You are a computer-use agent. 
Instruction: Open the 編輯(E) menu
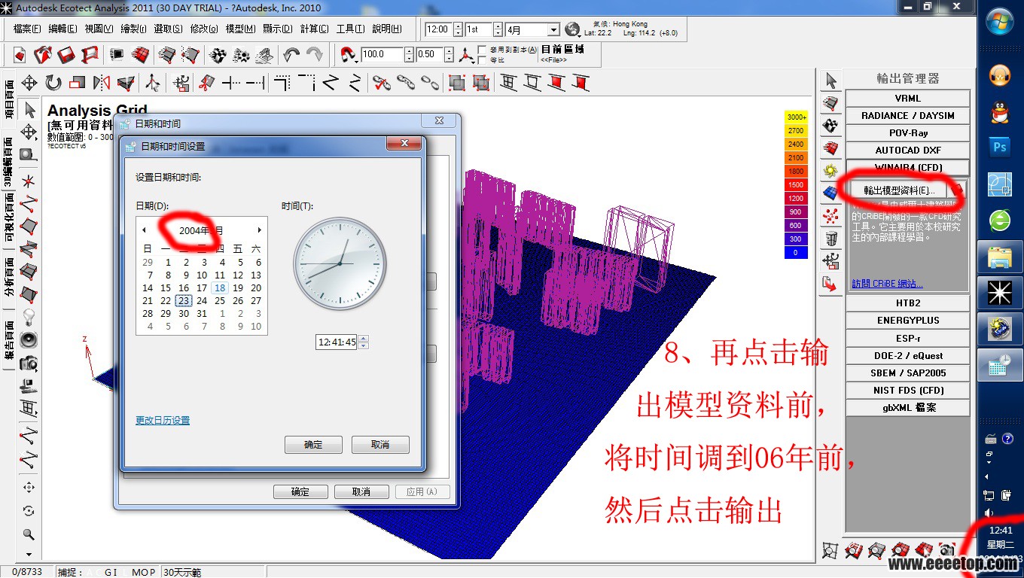[x=62, y=29]
